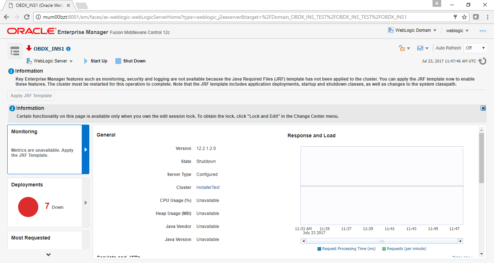Click the browser back arrow
This screenshot has width=494, height=263.
click(x=6, y=17)
